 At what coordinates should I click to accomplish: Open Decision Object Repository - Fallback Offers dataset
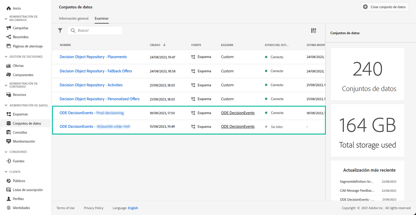96,71
